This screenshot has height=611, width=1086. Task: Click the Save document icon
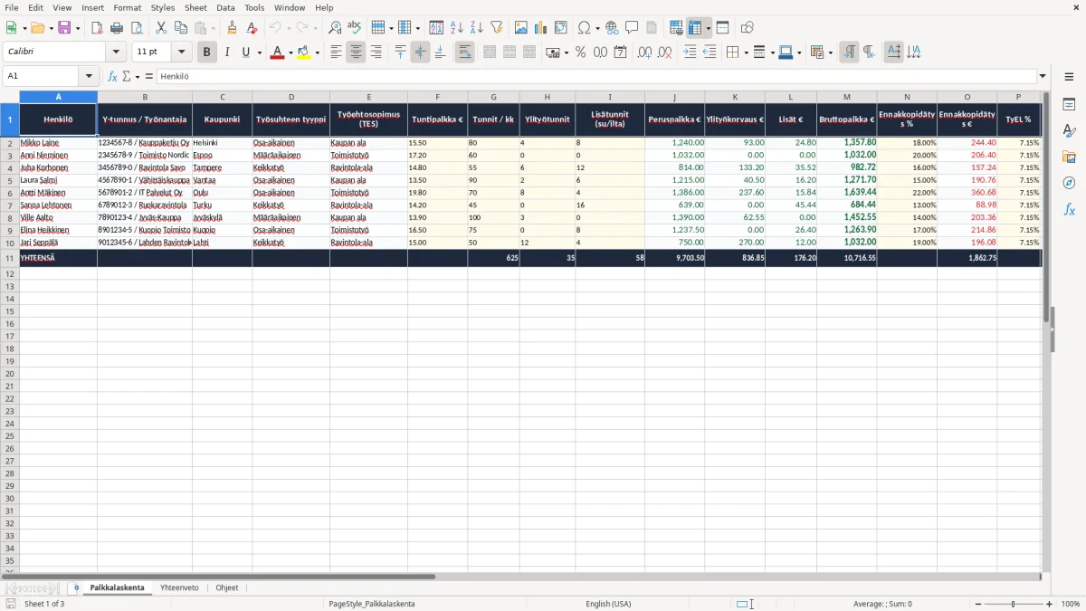64,28
